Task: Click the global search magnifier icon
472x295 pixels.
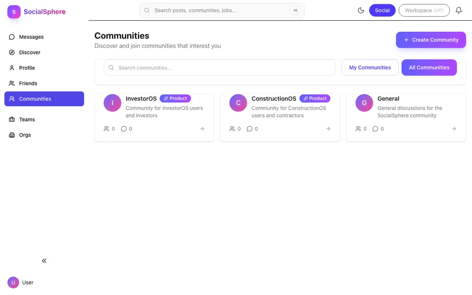Action: [x=147, y=11]
